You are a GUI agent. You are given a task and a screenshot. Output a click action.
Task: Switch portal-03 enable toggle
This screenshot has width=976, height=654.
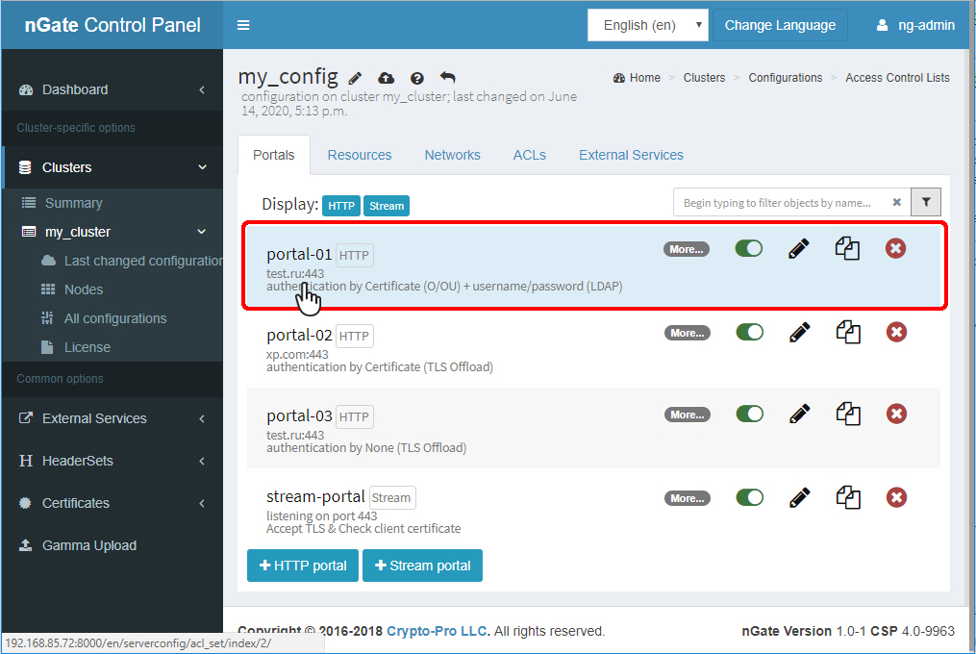(x=749, y=415)
